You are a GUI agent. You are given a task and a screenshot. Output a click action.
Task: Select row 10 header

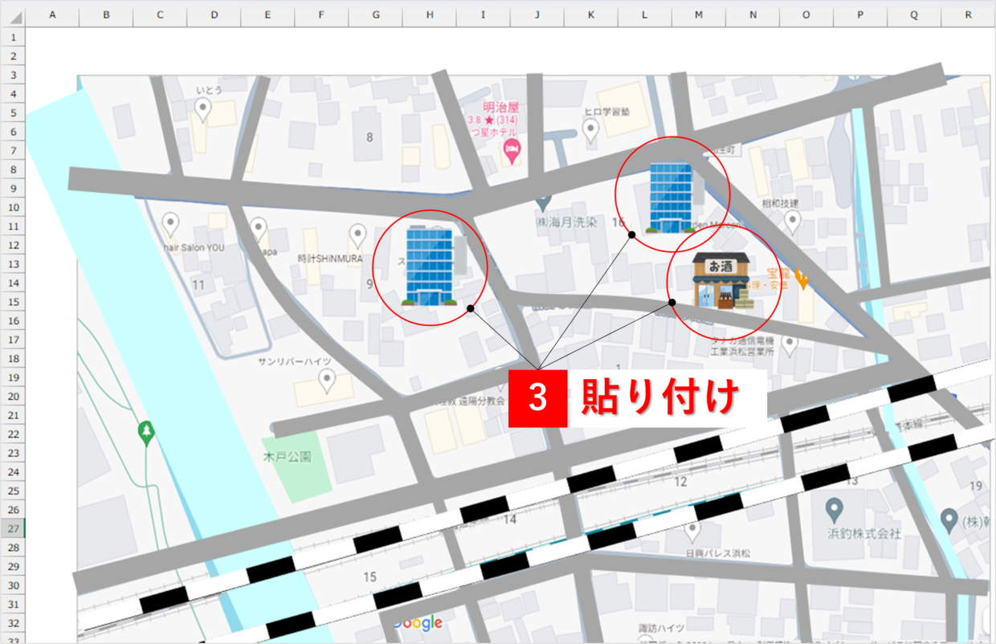13,207
